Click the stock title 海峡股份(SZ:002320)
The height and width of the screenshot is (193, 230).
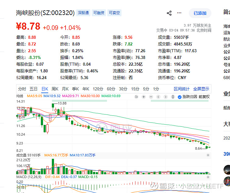click(45, 13)
